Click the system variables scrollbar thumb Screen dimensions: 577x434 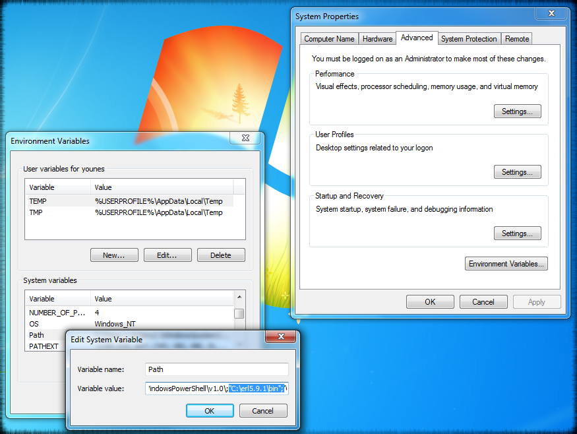(x=239, y=313)
